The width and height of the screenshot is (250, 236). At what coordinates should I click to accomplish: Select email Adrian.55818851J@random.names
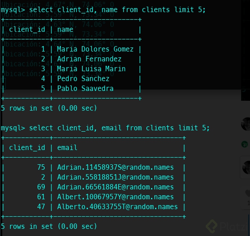coord(115,177)
